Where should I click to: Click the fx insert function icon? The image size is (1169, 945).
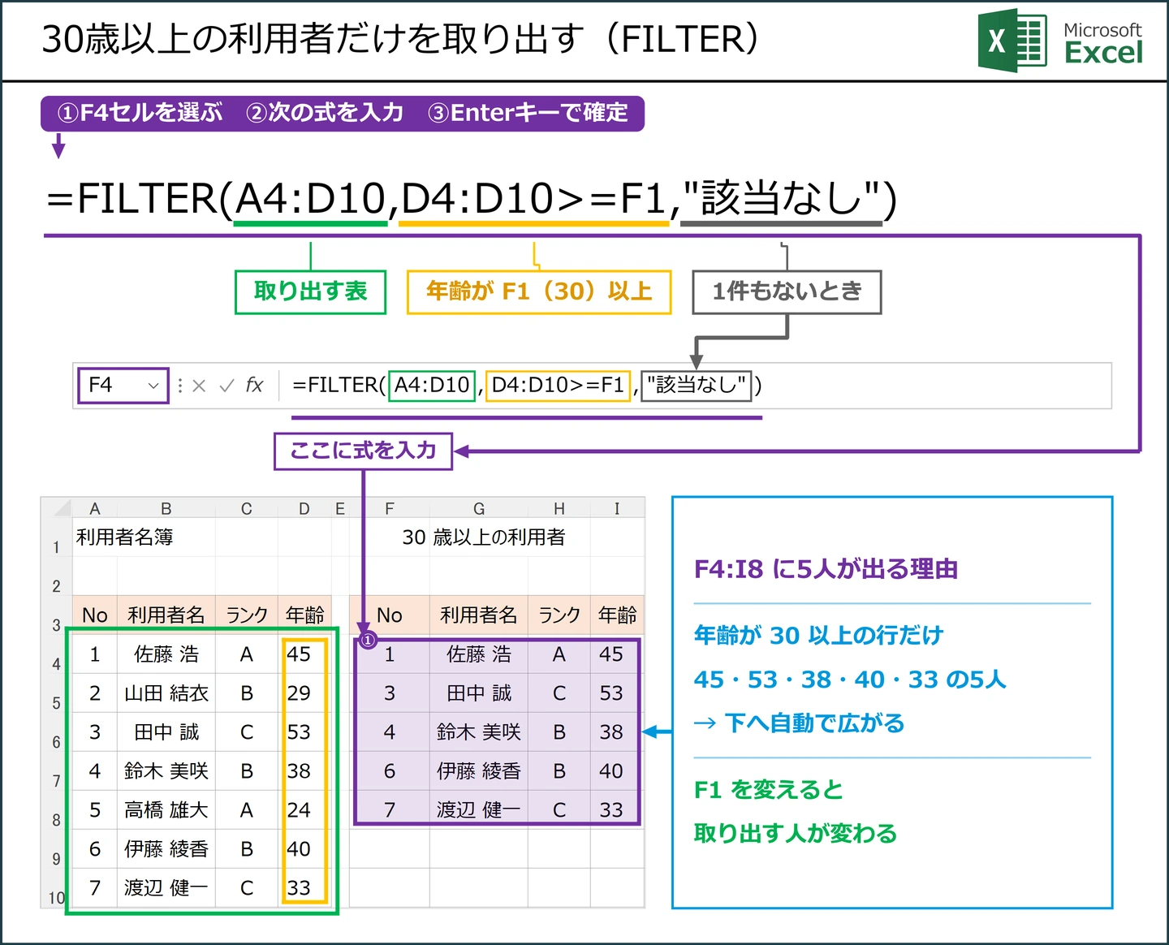click(254, 385)
